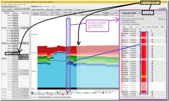Open the Layout menu
Screen dimensions: 169x101
pyautogui.click(x=15, y=4)
